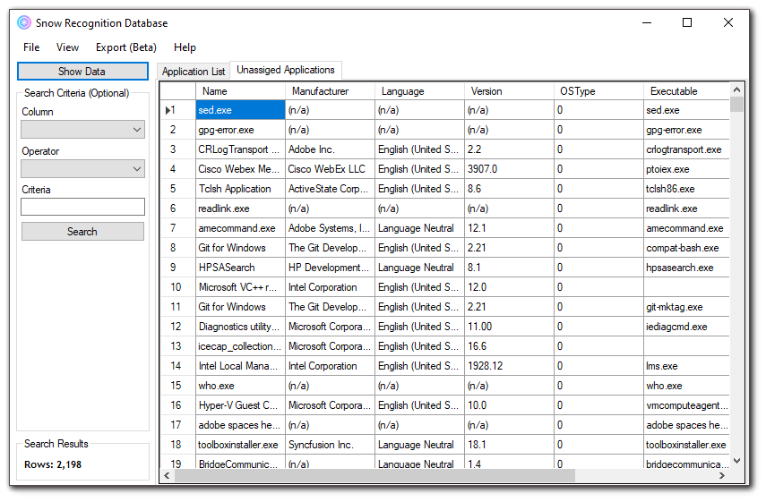Maximize the application window
Screen dimensions: 766x502
coord(686,23)
